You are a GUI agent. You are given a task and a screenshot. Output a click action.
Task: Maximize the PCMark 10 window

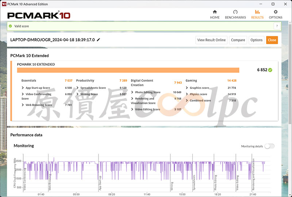coord(273,4)
